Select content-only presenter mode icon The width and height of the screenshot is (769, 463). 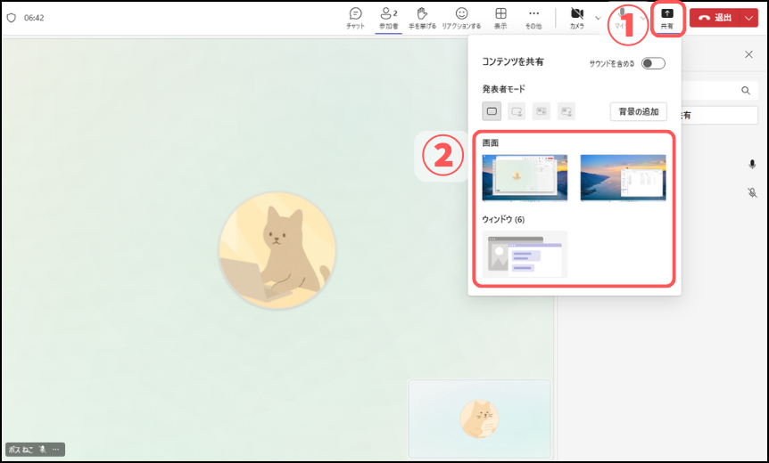(x=492, y=111)
